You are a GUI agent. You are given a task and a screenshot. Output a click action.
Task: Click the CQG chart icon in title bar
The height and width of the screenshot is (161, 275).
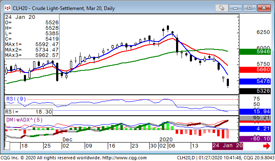click(8, 8)
